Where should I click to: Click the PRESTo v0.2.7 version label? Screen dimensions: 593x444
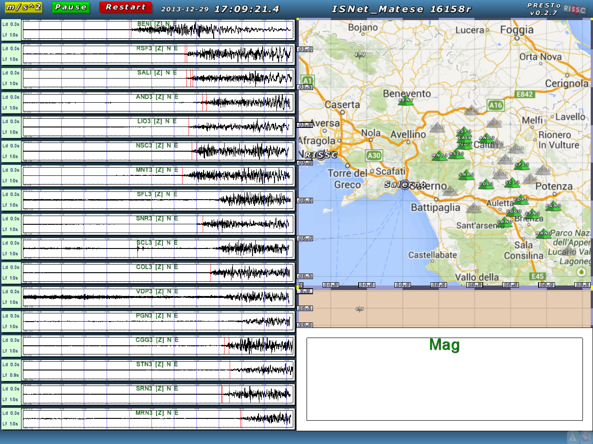tap(544, 9)
